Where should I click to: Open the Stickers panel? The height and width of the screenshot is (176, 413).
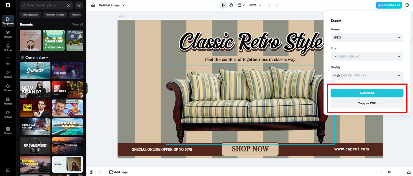[8, 88]
